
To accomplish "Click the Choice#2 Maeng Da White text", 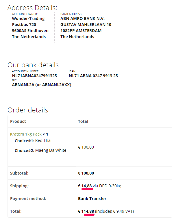I will 40,150.
